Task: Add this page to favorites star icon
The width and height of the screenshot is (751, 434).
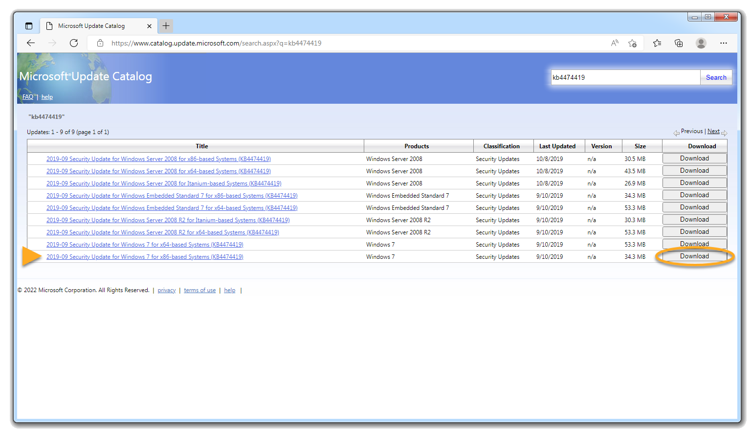Action: [x=632, y=43]
